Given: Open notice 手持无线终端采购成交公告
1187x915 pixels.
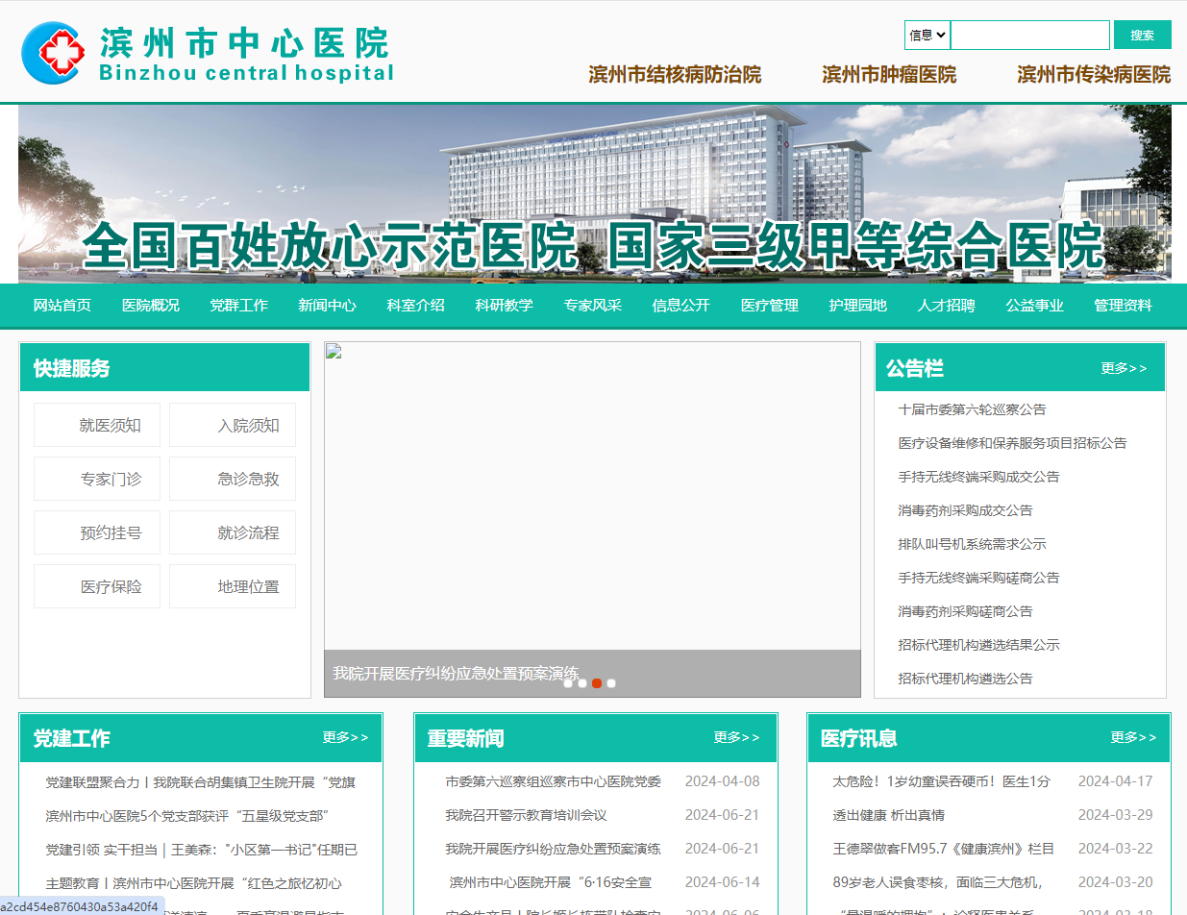Looking at the screenshot, I should [x=978, y=477].
